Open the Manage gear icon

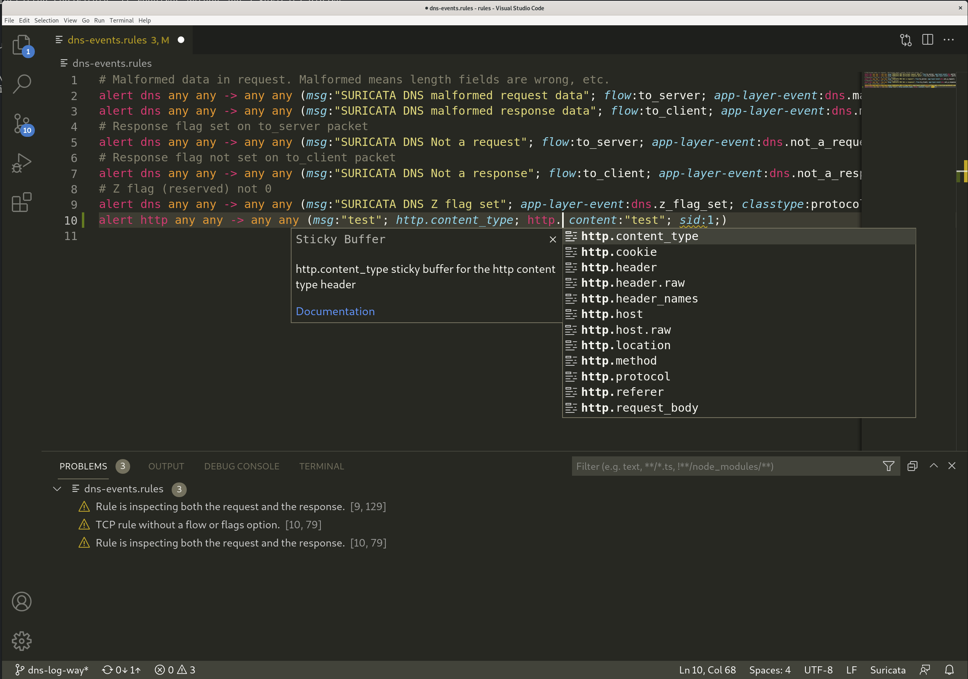(x=21, y=641)
